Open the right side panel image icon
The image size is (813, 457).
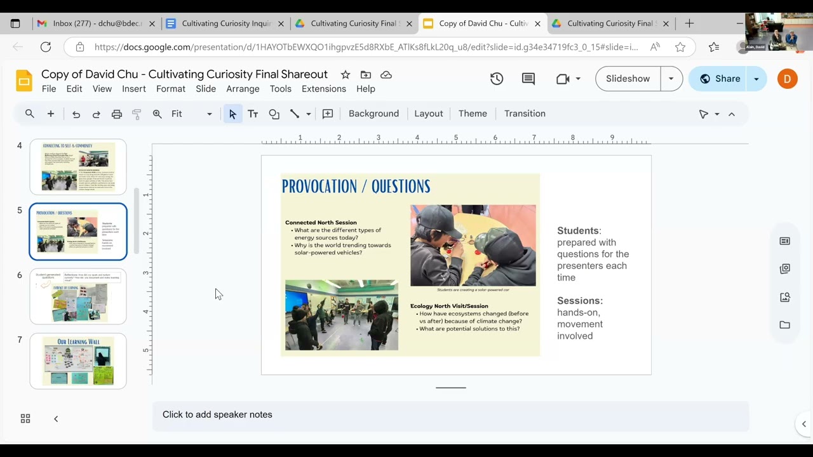[x=785, y=297]
